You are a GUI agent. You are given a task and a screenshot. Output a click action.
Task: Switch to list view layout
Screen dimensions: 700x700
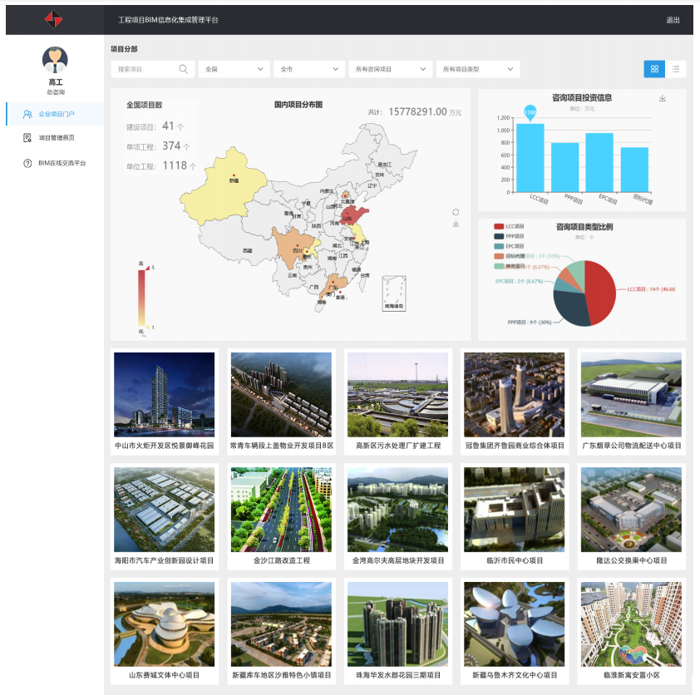coord(676,69)
